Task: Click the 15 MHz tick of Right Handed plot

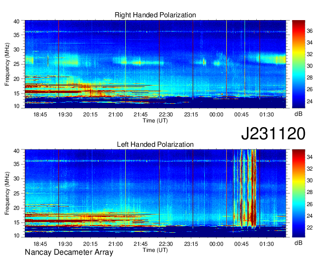Action: click(17, 93)
